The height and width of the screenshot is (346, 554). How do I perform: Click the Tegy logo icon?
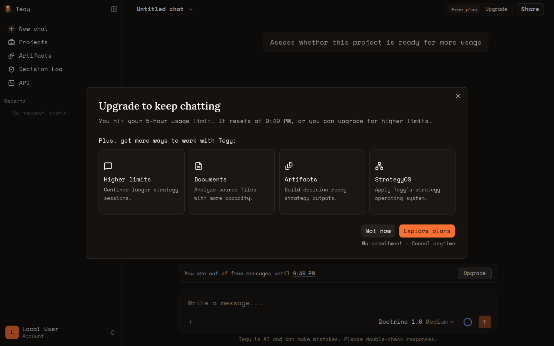pyautogui.click(x=8, y=9)
